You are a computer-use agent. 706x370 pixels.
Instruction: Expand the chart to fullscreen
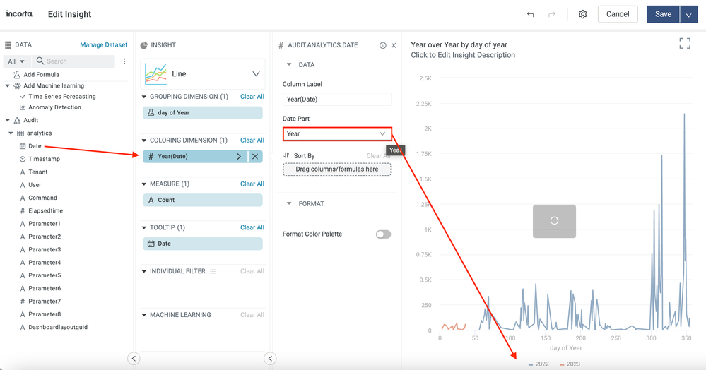pos(684,44)
